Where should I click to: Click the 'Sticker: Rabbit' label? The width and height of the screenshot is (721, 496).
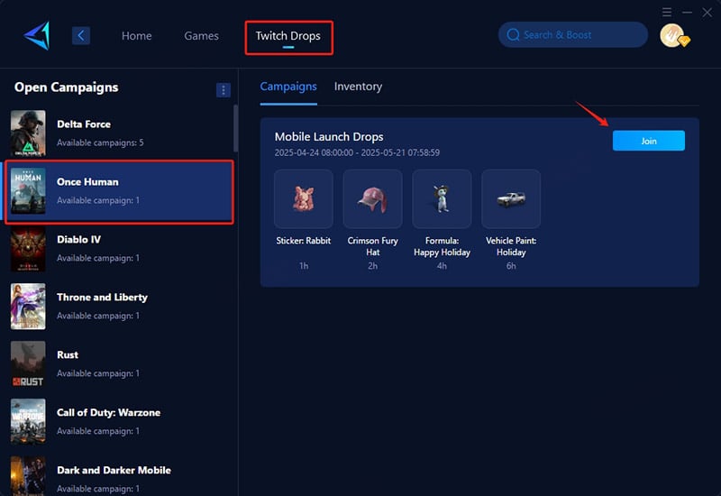point(304,241)
